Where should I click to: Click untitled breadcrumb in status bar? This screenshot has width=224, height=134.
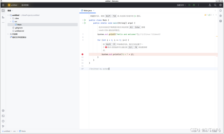pos(6,131)
